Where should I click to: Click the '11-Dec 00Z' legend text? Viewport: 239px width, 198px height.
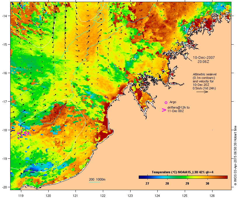(175, 111)
